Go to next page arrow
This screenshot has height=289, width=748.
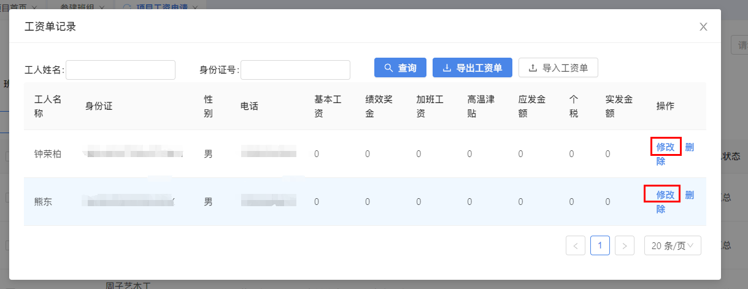(x=624, y=246)
